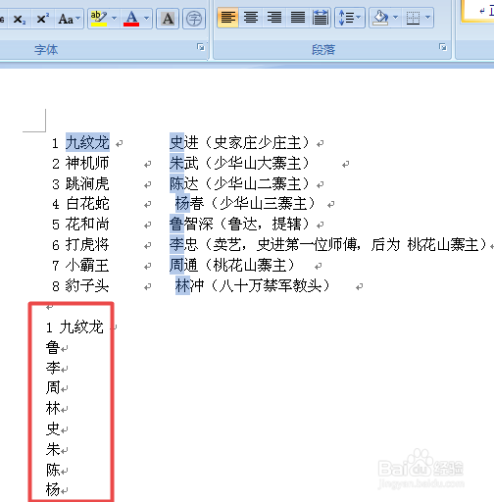Click the pasted character 史
The image size is (494, 502).
[x=53, y=428]
